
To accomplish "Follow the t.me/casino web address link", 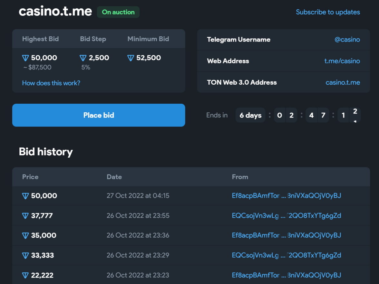I will click(x=342, y=61).
